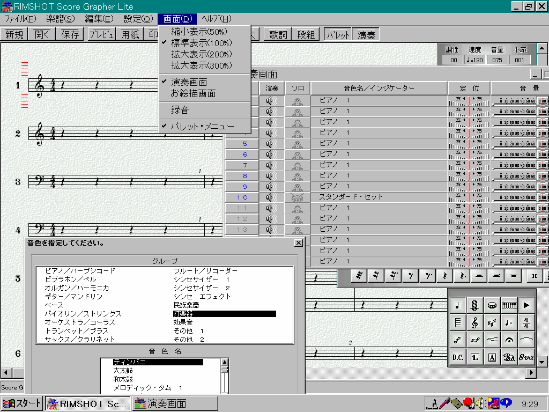
Task: Choose the sforzando (sf) icon
Action: 475,340
